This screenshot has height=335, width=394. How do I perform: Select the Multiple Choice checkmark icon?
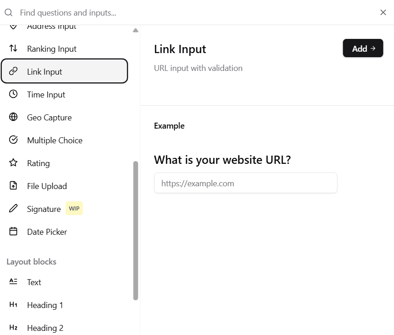pos(12,140)
